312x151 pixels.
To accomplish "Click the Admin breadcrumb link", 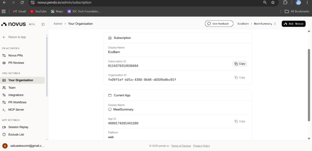I will 58,24.
